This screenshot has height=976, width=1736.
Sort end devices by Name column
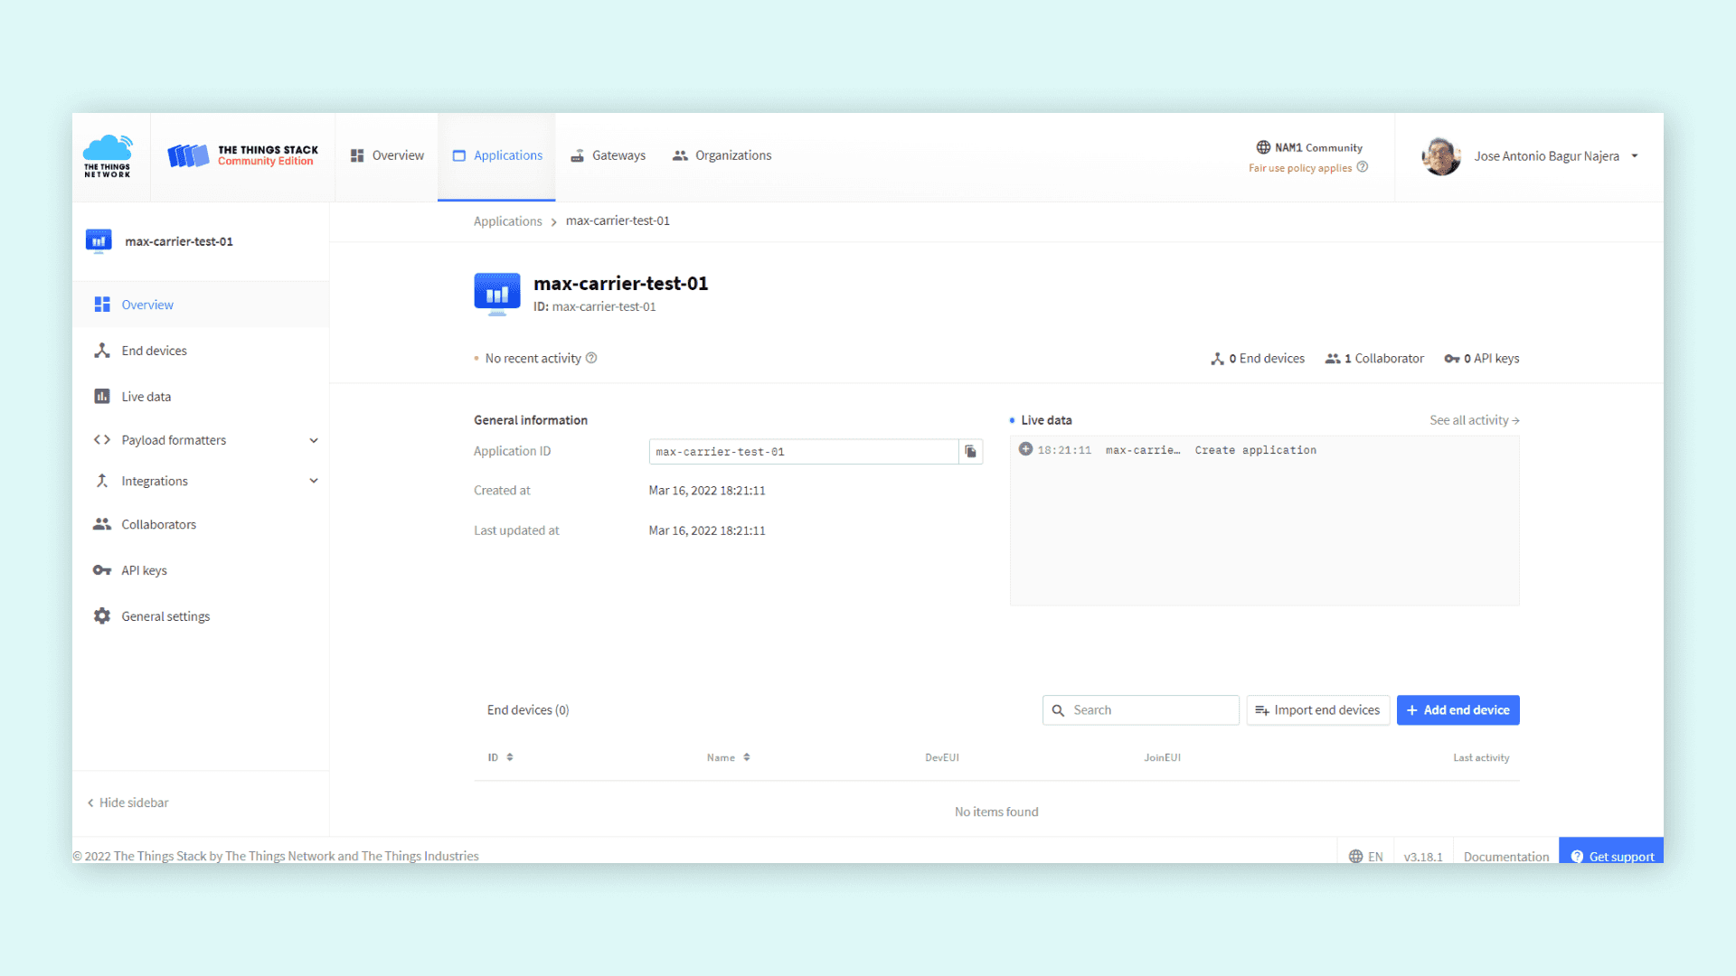click(728, 757)
